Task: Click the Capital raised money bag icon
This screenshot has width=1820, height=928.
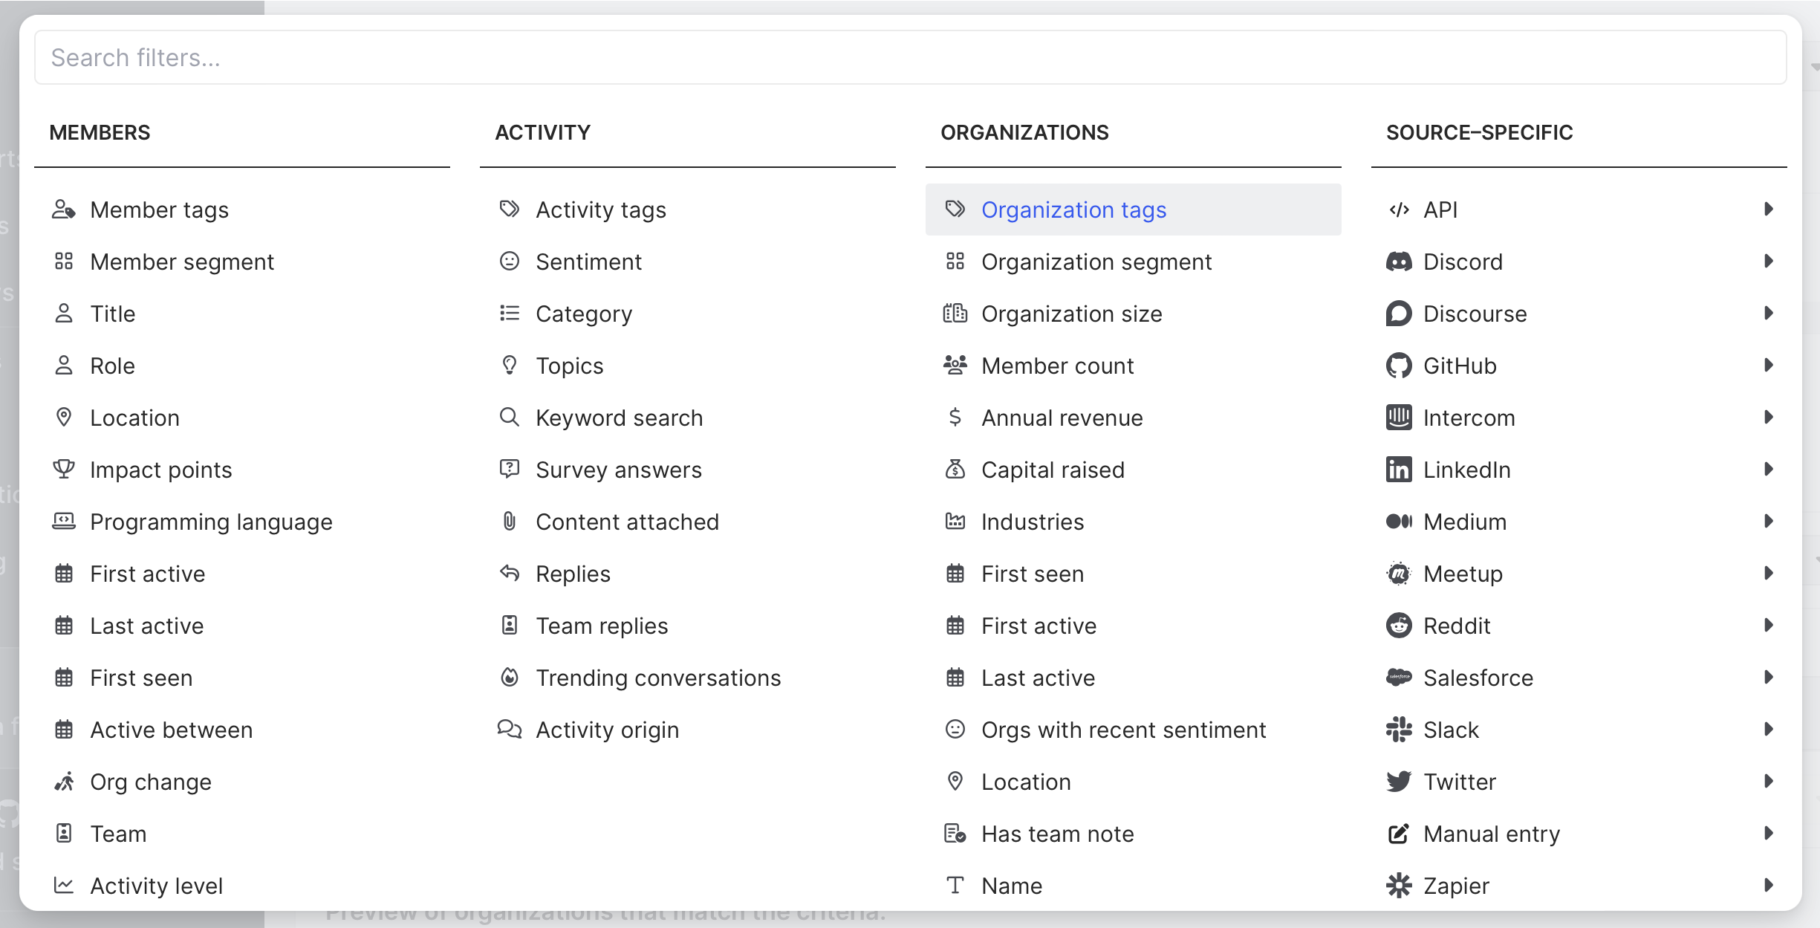Action: (955, 470)
